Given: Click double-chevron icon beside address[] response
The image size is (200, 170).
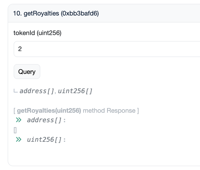Looking at the screenshot, I should (19, 120).
